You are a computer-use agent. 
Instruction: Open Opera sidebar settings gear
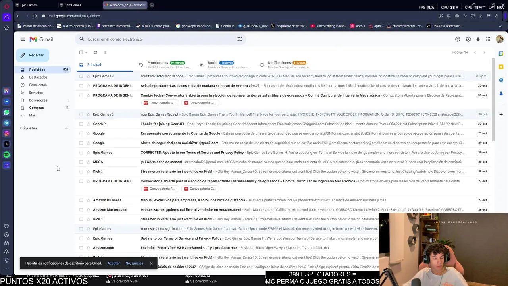tap(6, 251)
